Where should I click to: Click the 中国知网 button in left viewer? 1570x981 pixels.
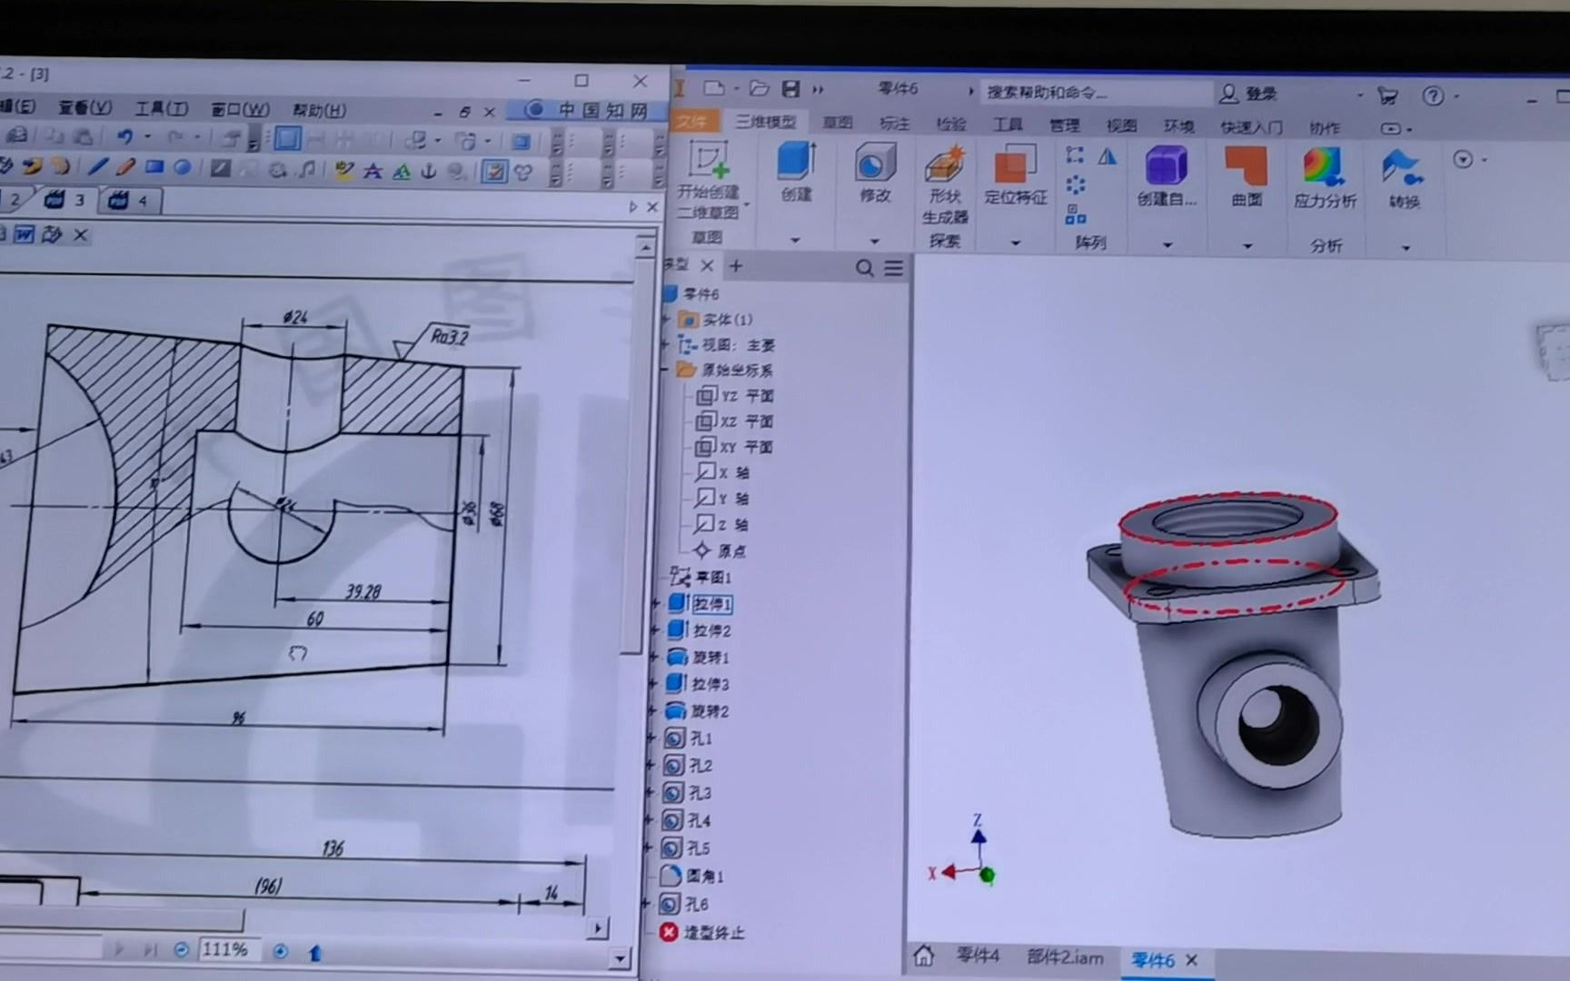587,110
